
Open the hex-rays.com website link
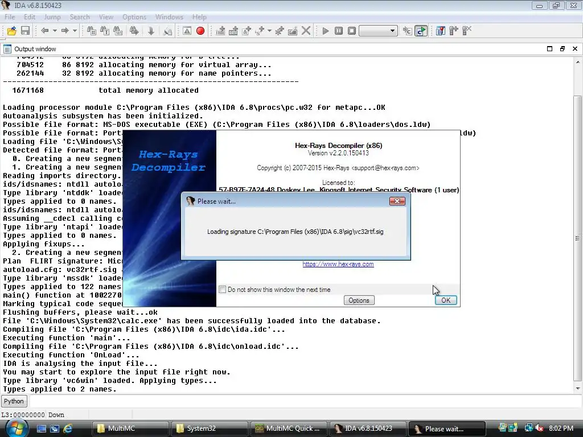click(x=338, y=264)
